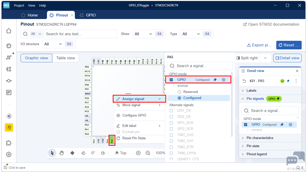Click the blue Reset button
Viewport: 307px width, 173px height.
point(289,45)
